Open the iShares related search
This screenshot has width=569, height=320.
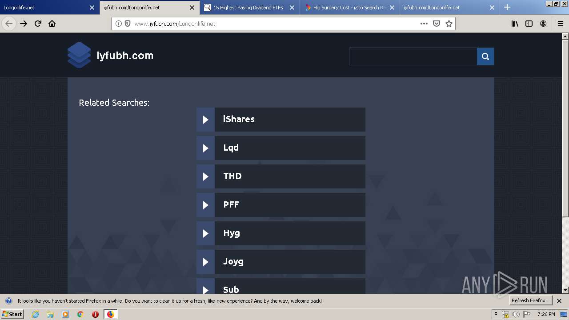[281, 120]
